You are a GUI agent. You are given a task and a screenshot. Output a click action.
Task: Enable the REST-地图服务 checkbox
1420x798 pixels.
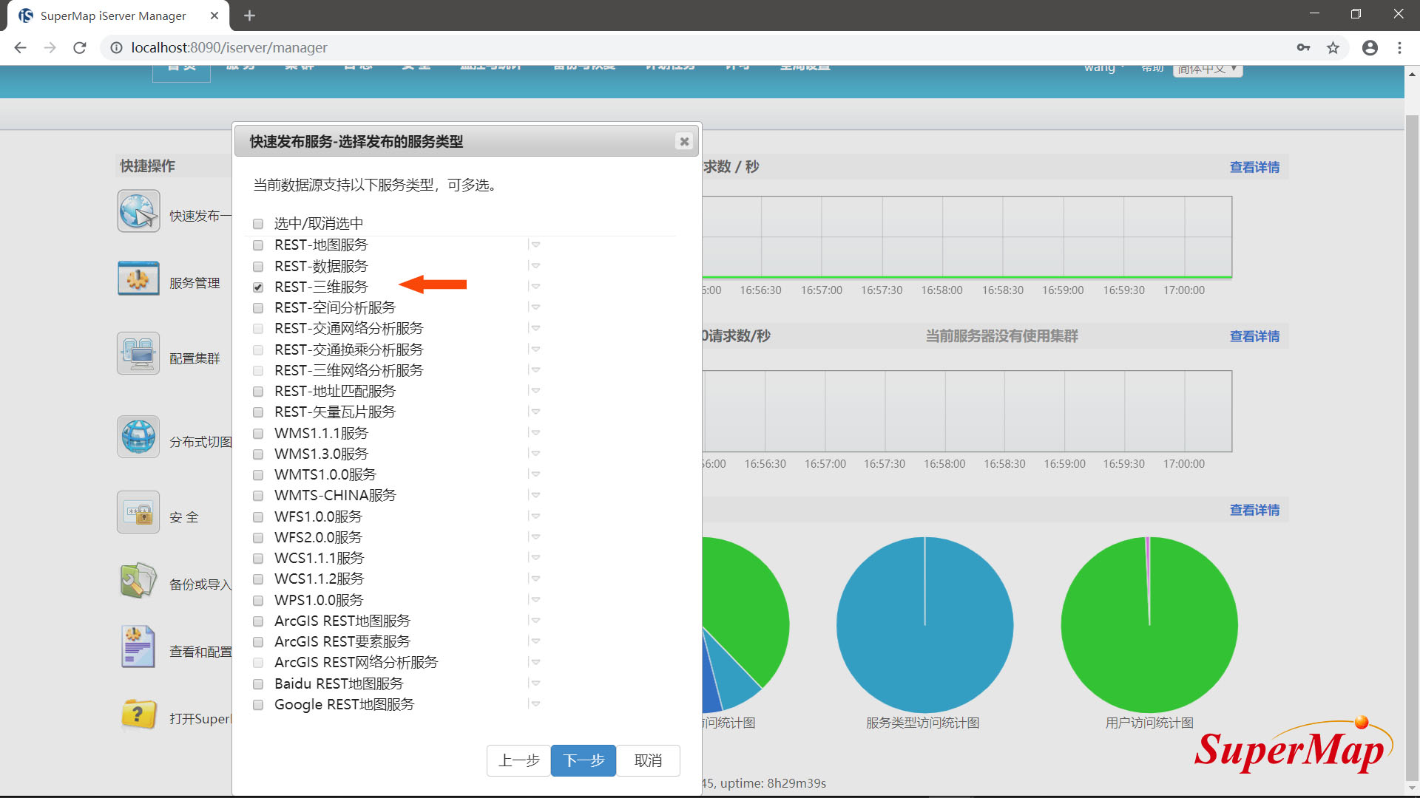click(258, 245)
